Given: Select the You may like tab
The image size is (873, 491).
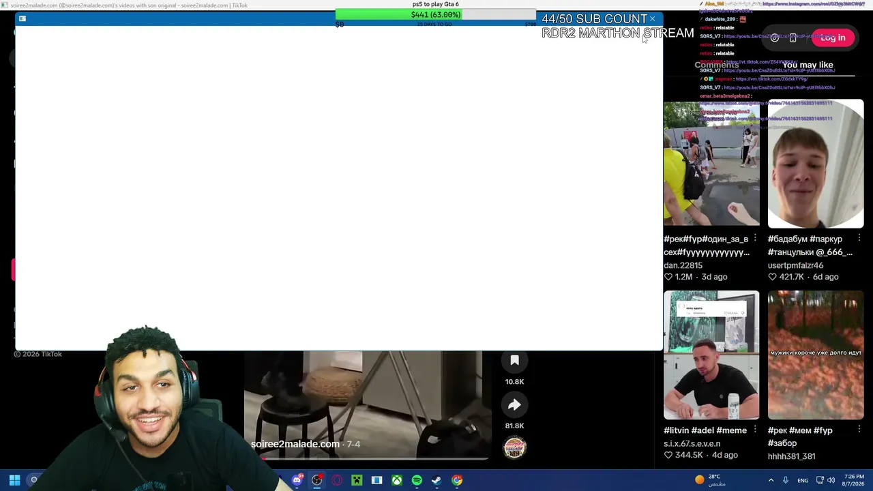Looking at the screenshot, I should point(808,65).
